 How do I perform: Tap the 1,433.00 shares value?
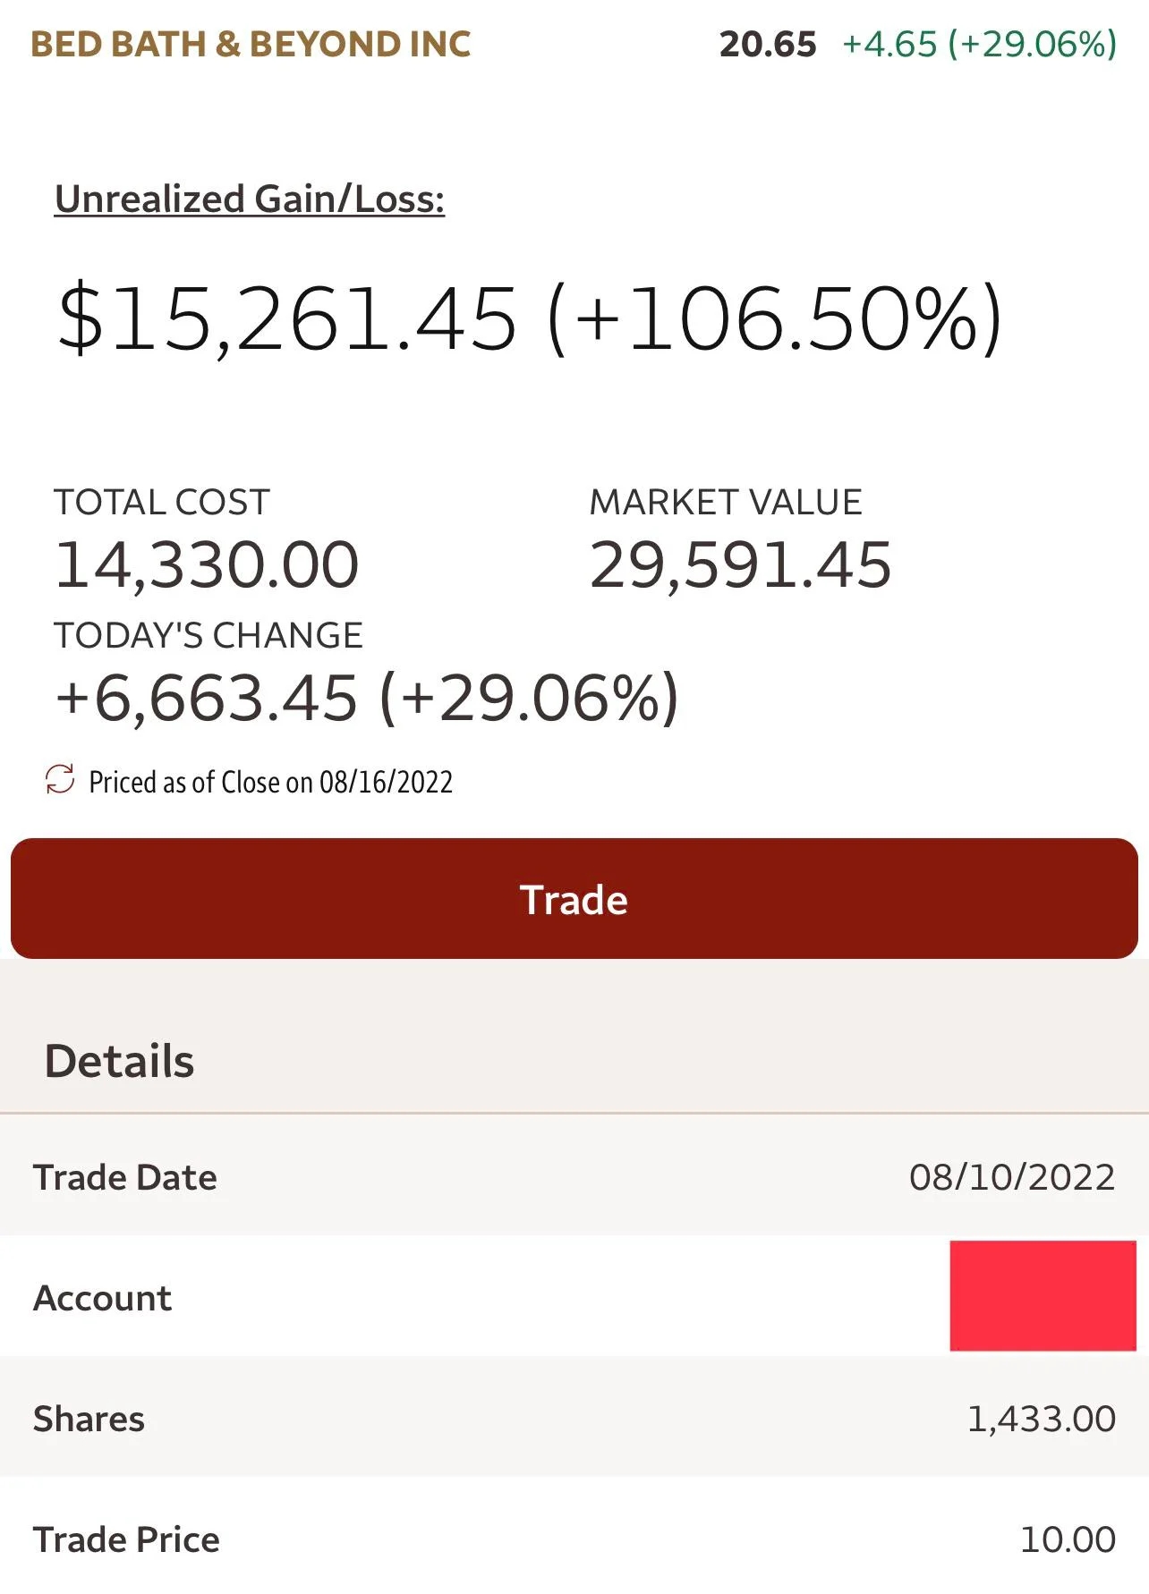coord(1042,1419)
